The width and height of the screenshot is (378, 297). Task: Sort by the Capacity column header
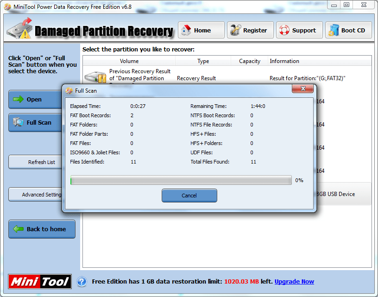[x=250, y=61]
